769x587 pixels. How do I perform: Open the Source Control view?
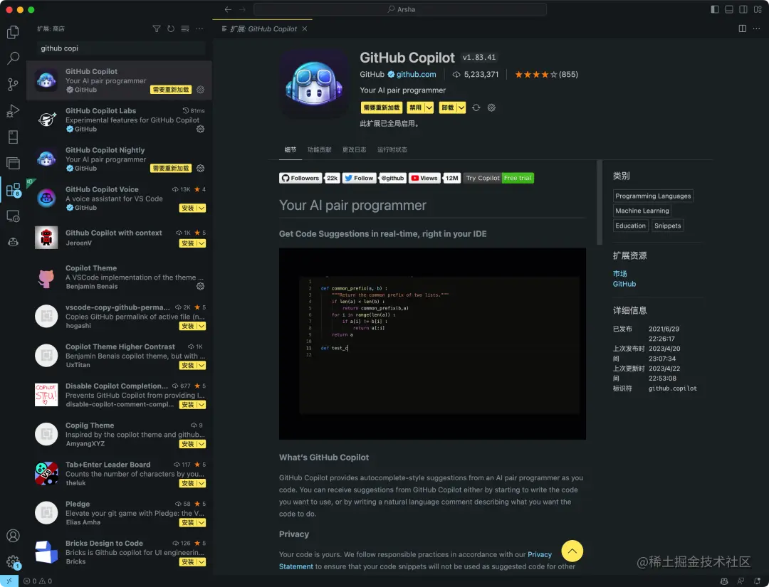[x=14, y=84]
